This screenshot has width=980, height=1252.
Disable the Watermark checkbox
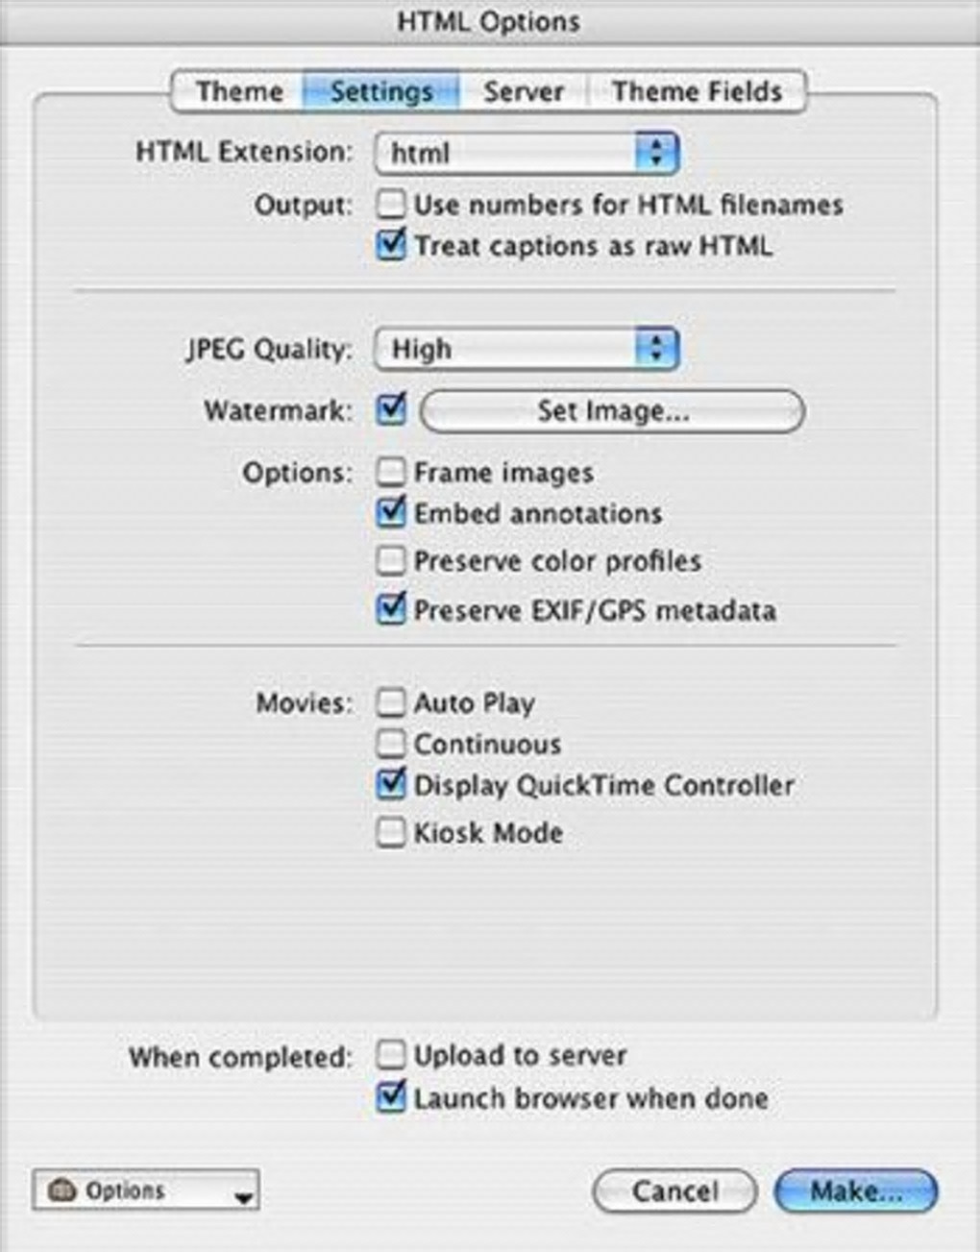(391, 409)
